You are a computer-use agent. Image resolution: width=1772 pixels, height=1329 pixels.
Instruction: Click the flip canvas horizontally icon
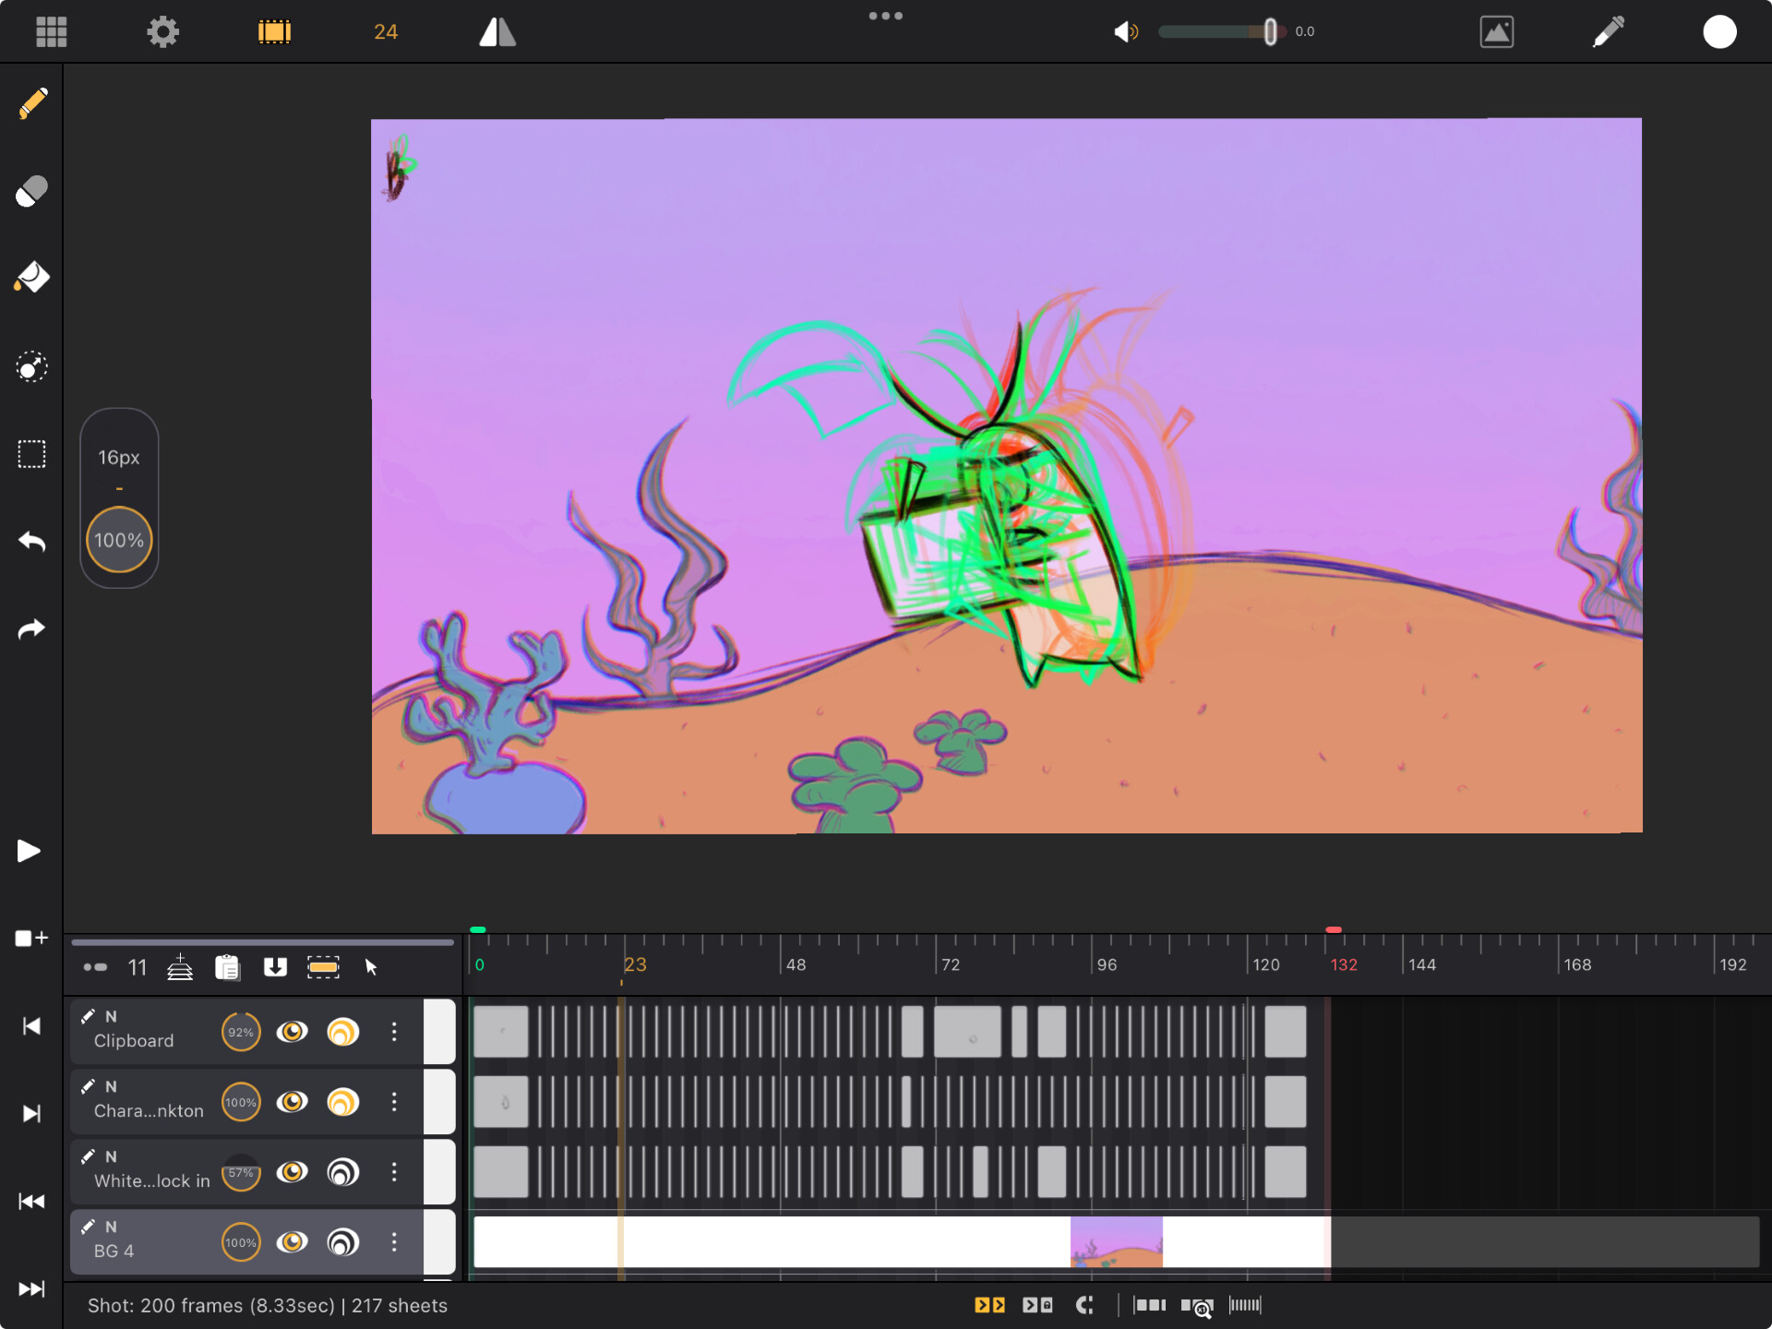point(496,30)
